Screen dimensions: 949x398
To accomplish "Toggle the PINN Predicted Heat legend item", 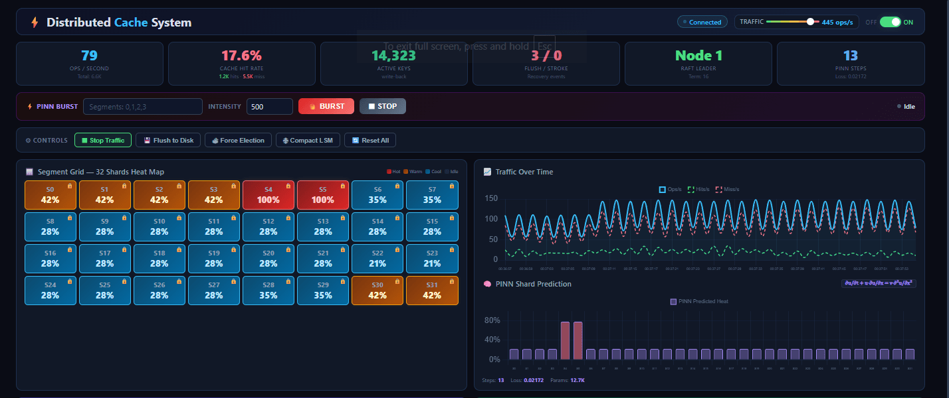I will (698, 301).
